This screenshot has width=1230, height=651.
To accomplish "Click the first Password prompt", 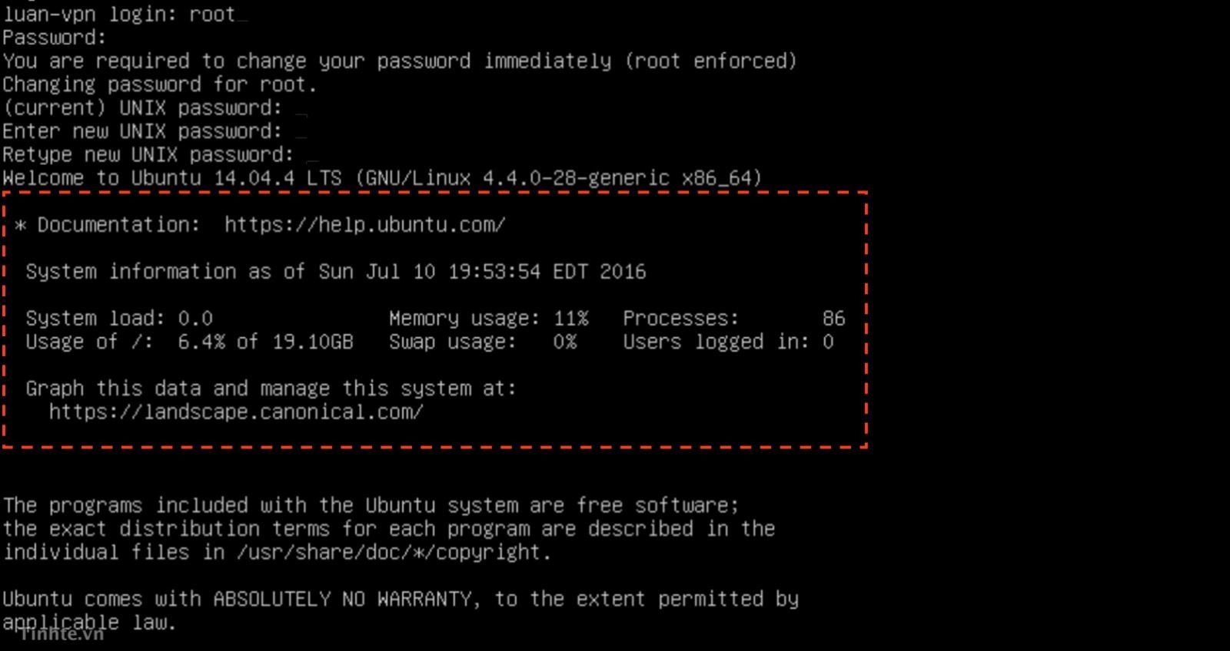I will [x=54, y=38].
